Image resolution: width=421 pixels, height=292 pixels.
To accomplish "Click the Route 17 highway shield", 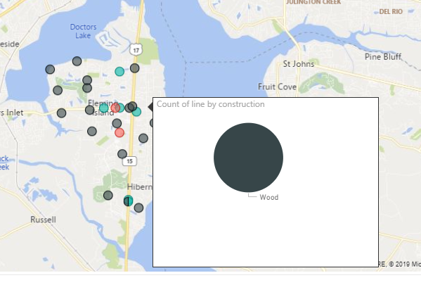I will click(136, 50).
